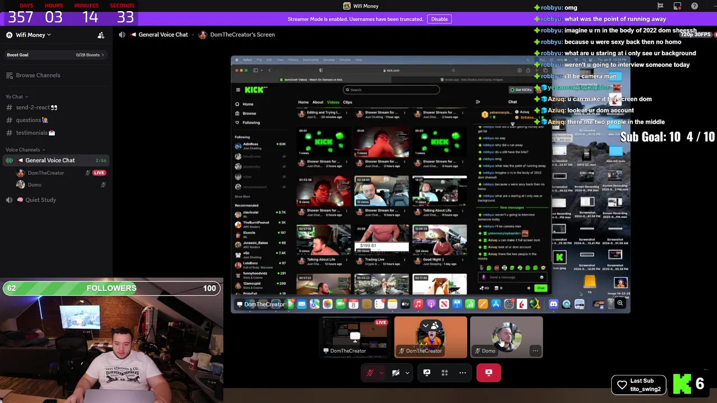Turn on camera in call controls
This screenshot has height=403, width=717.
click(395, 373)
